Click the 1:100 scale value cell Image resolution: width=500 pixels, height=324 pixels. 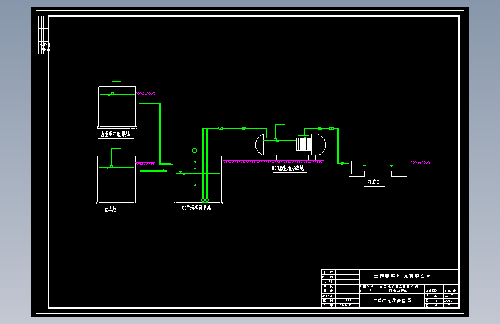pos(347,300)
